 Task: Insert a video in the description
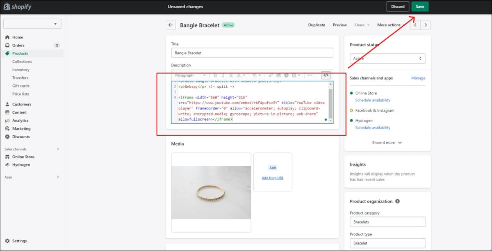(x=286, y=75)
